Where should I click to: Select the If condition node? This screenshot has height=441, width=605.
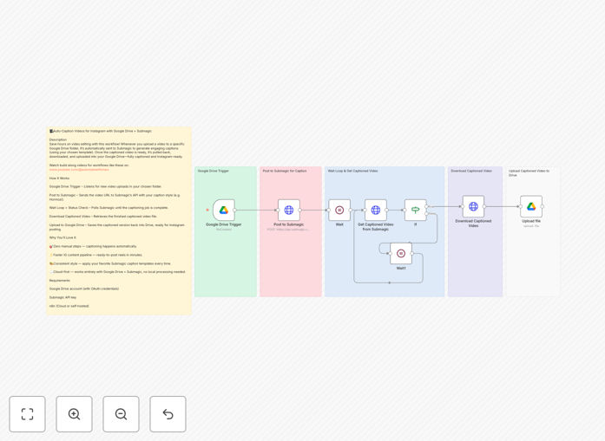coord(416,210)
